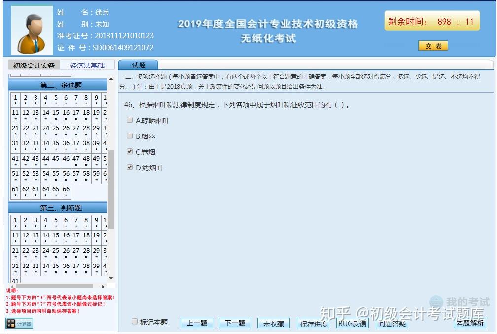Viewport: 497px width, 334px height.
Task: Jump to multiple-choice question 66
Action: pos(66,191)
